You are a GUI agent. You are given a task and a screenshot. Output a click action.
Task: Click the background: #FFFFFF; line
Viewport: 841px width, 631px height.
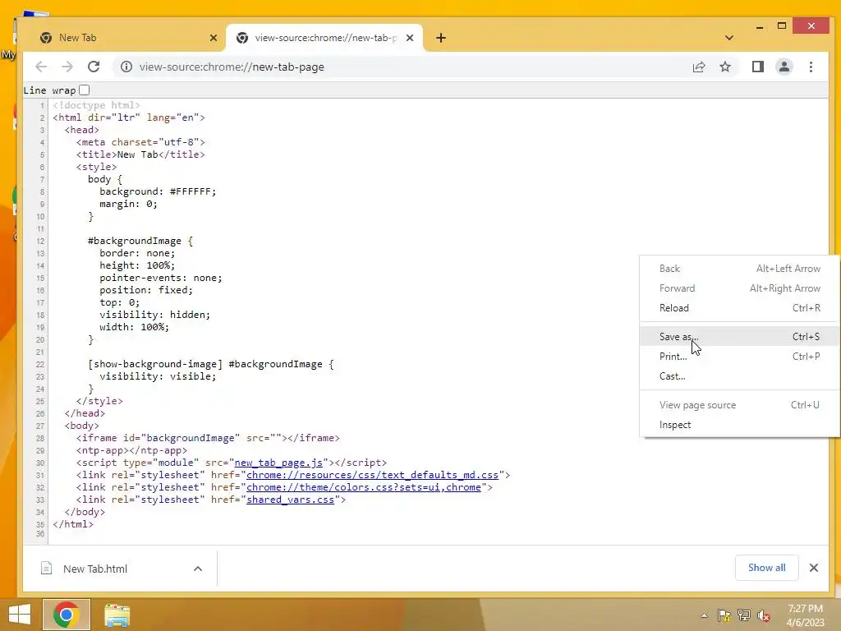click(158, 191)
